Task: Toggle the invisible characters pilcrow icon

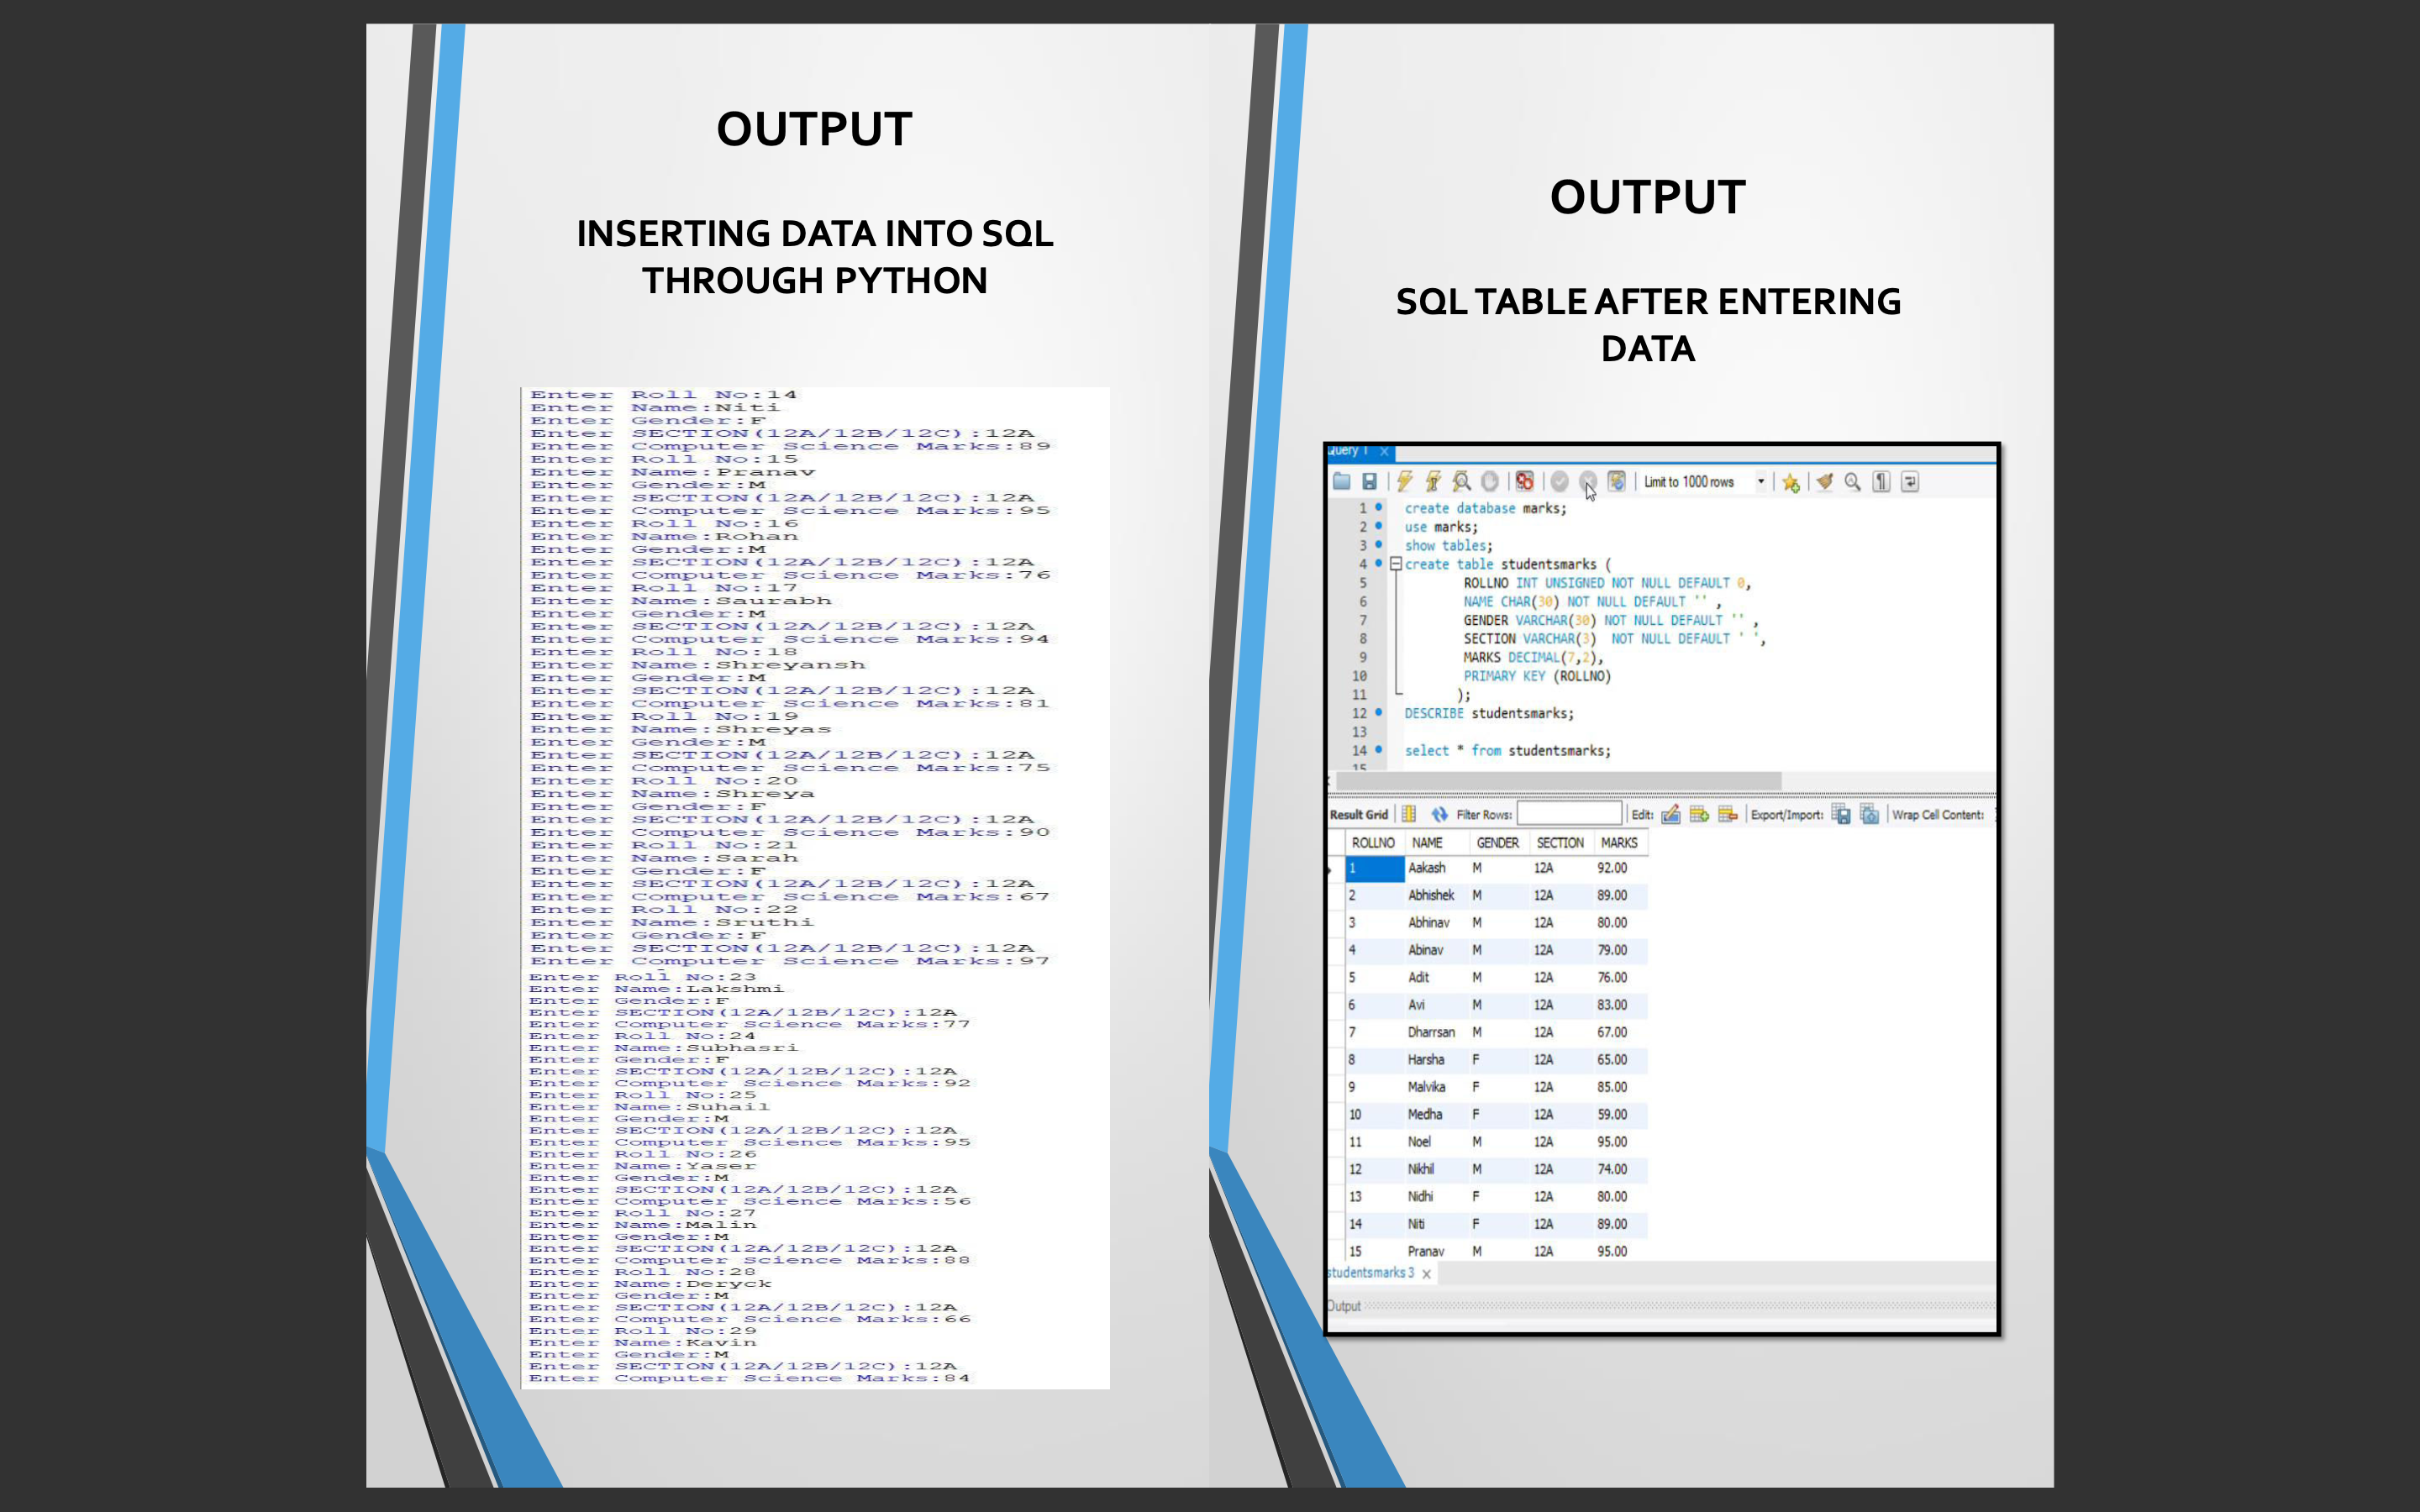Action: tap(1881, 481)
